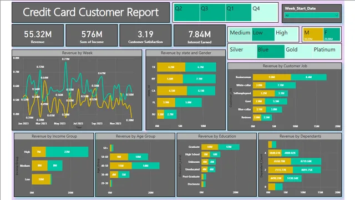355x200 pixels.
Task: Click Graduate yellow bar labeled 10M
Action: [210, 147]
